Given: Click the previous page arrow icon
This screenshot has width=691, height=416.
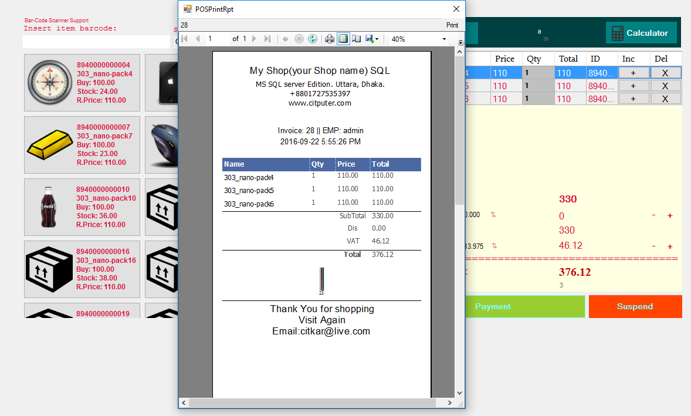Looking at the screenshot, I should click(198, 39).
